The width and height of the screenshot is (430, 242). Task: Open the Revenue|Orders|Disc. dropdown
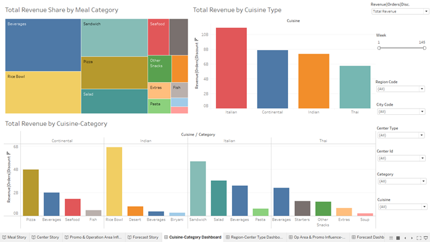coord(400,11)
